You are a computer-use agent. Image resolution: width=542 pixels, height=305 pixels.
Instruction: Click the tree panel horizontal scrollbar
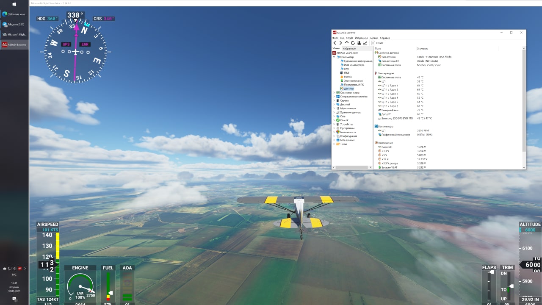point(352,167)
